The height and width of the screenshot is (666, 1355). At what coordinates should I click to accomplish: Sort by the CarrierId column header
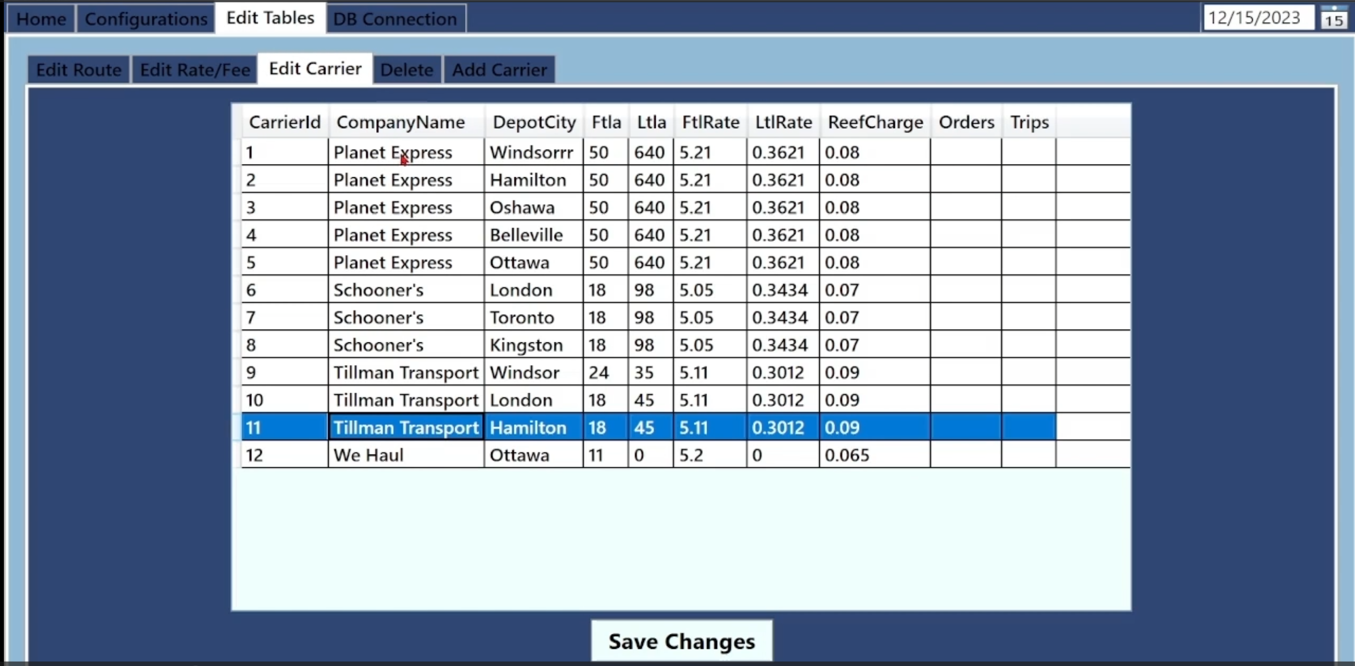pos(284,122)
